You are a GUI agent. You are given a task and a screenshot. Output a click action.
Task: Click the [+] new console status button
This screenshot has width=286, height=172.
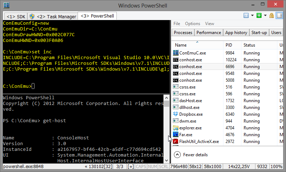131,167
